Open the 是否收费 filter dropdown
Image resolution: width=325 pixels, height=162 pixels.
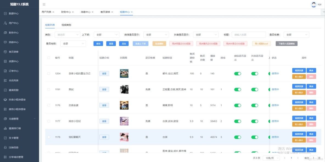(x=296, y=34)
